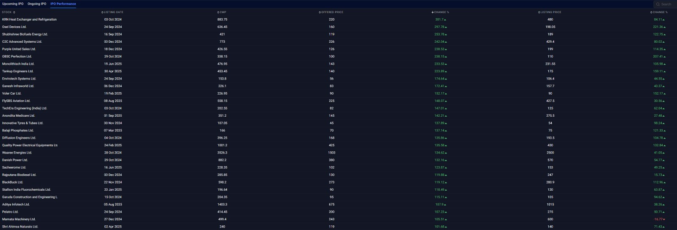The width and height of the screenshot is (677, 230).
Task: Type in the Search input field
Action: pyautogui.click(x=667, y=4)
